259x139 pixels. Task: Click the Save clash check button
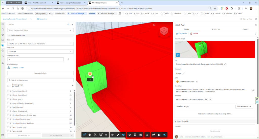pyautogui.click(x=40, y=73)
